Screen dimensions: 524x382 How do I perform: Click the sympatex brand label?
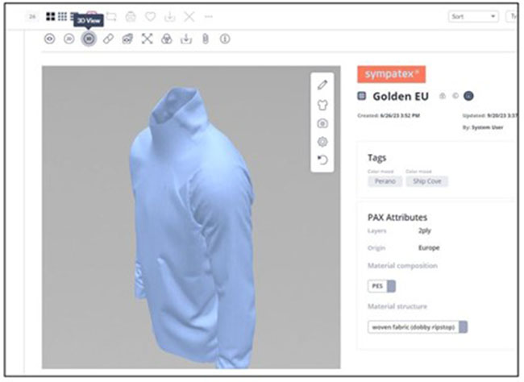391,74
